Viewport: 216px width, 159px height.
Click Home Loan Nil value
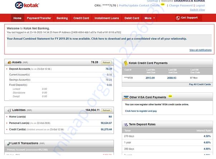coord(110,117)
